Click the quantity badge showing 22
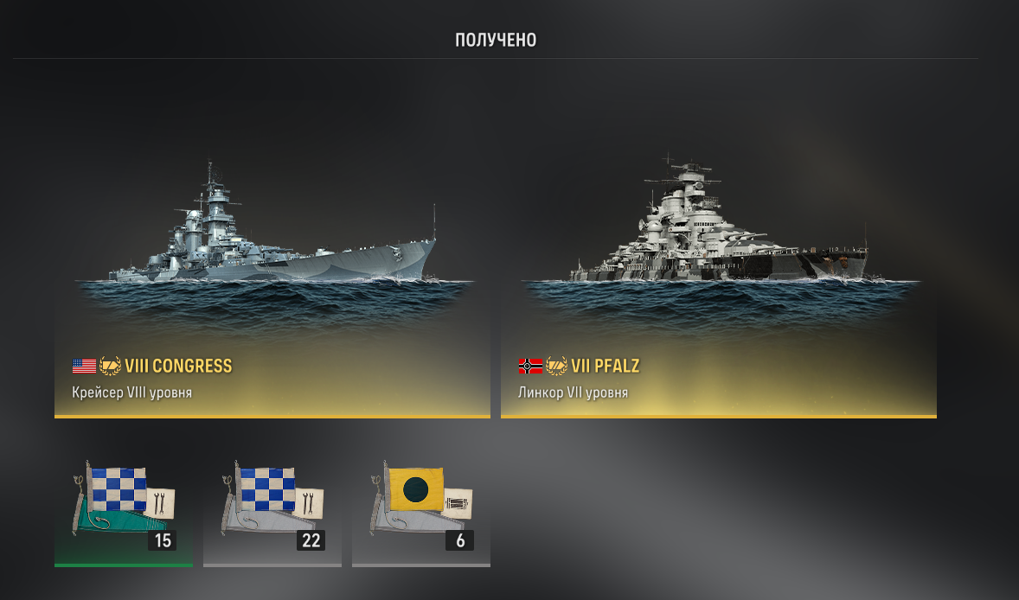The height and width of the screenshot is (600, 1019). pos(311,540)
